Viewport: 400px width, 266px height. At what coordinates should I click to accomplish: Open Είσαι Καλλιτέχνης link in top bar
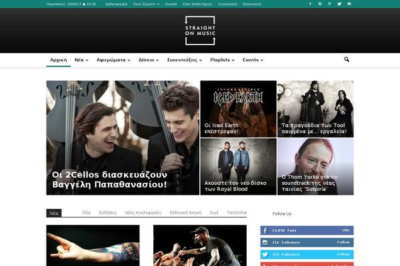pos(197,4)
